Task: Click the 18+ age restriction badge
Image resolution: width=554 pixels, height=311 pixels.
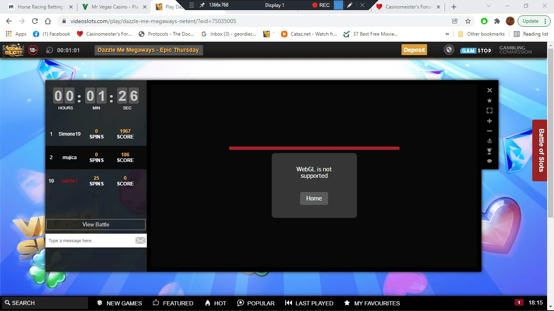Action: click(x=33, y=50)
